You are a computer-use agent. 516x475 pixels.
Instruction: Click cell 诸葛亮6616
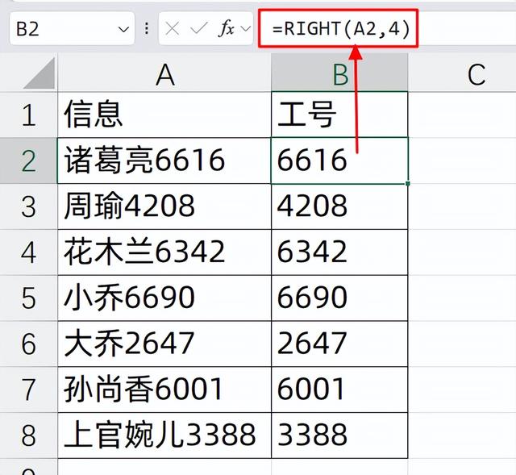point(164,160)
